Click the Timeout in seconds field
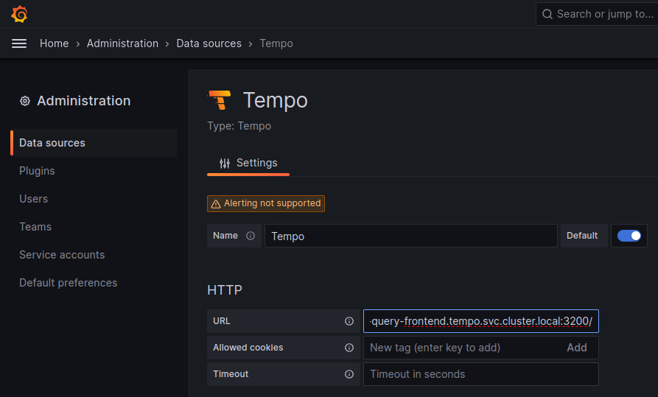The image size is (658, 397). tap(480, 374)
